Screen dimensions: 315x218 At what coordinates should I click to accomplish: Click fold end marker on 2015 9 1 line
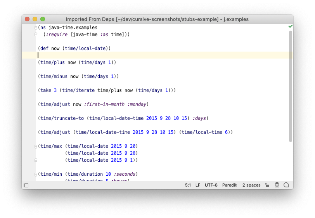click(x=36, y=160)
